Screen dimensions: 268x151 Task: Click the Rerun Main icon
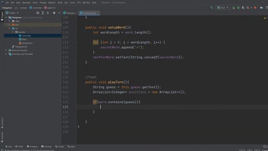click(x=233, y=8)
